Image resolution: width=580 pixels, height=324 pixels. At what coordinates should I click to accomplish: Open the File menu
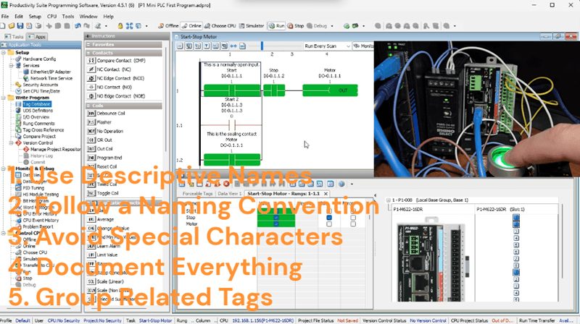tap(5, 17)
